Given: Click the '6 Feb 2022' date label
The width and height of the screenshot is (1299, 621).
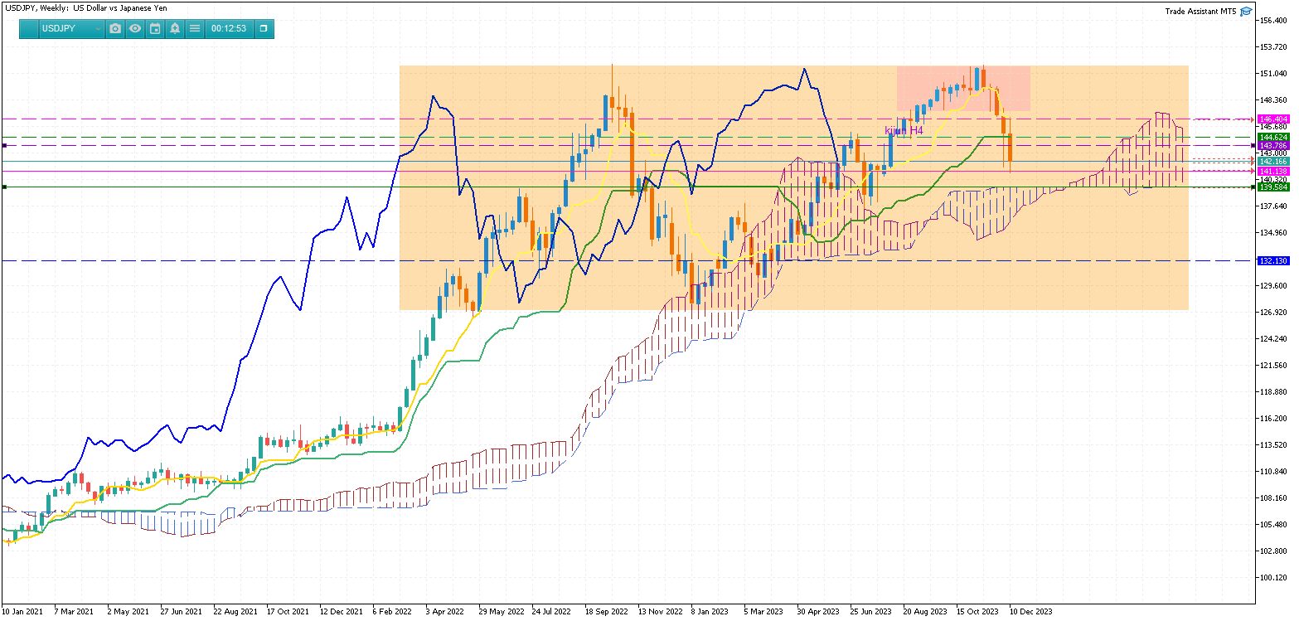Looking at the screenshot, I should click(x=393, y=612).
